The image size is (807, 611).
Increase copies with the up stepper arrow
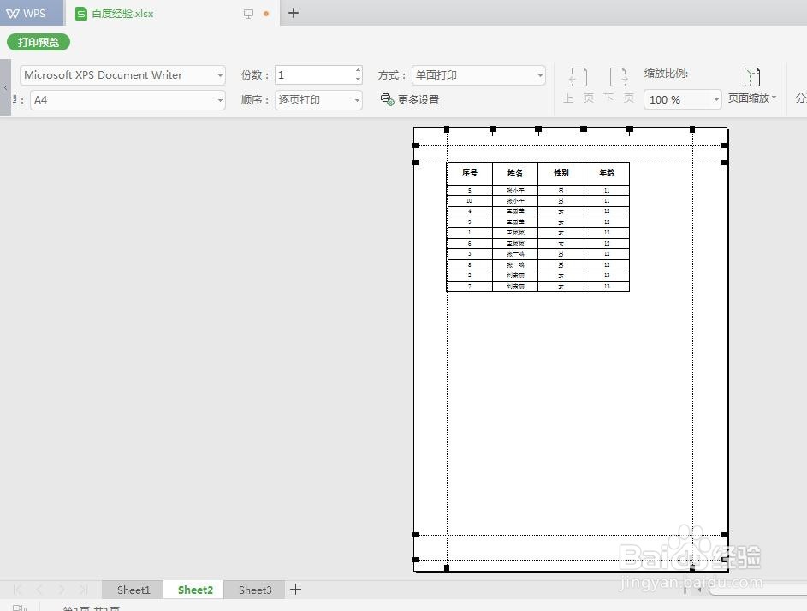(357, 70)
